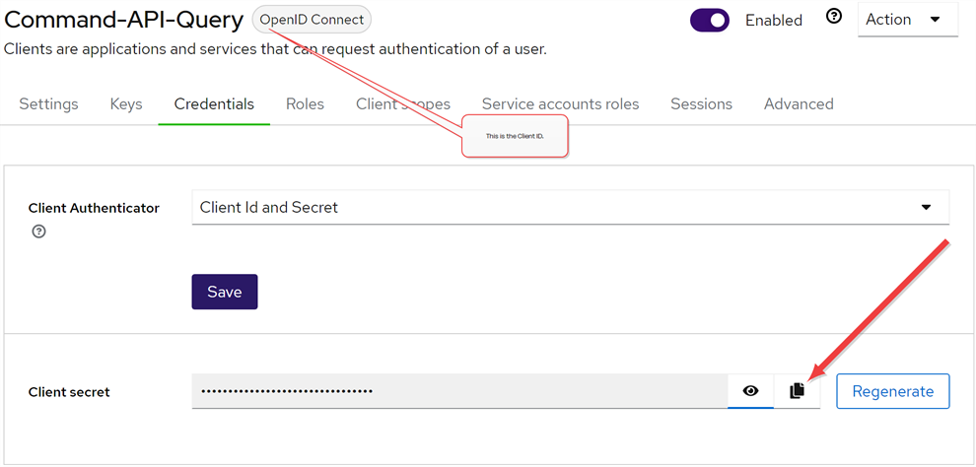This screenshot has width=976, height=467.
Task: Go to the Roles tab
Action: point(305,103)
